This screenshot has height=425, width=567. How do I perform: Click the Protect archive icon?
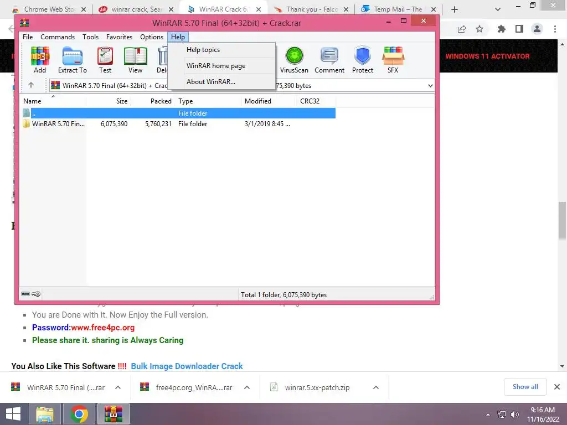point(362,60)
